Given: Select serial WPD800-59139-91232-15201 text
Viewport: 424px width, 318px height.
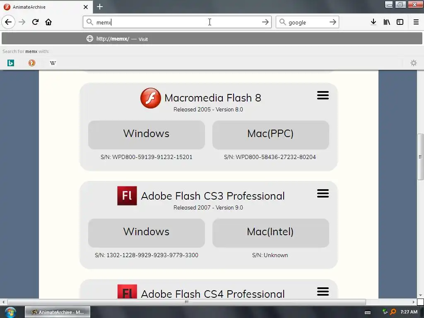Looking at the screenshot, I should coord(152,157).
